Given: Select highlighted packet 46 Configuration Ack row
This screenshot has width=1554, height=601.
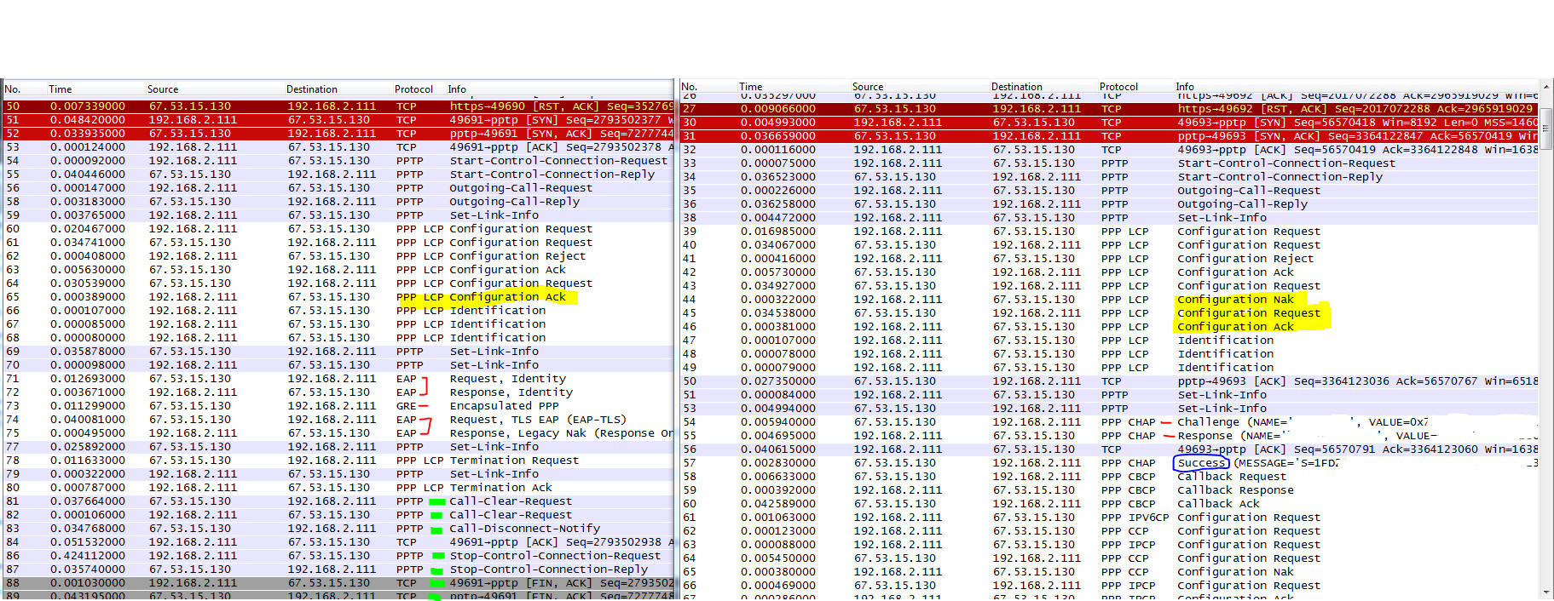Looking at the screenshot, I should [1109, 327].
